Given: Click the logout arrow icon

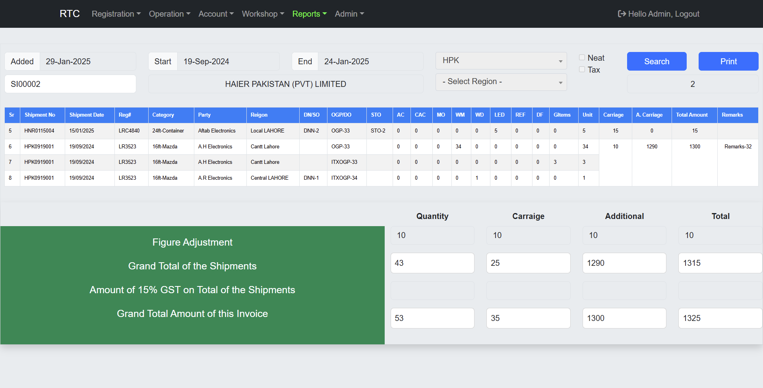Looking at the screenshot, I should click(x=622, y=14).
